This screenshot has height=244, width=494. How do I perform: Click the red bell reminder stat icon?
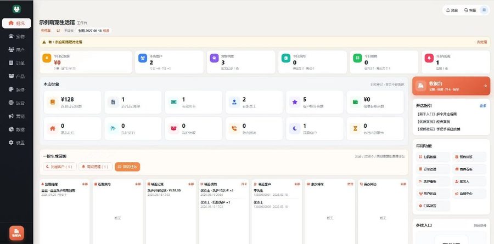tap(429, 58)
